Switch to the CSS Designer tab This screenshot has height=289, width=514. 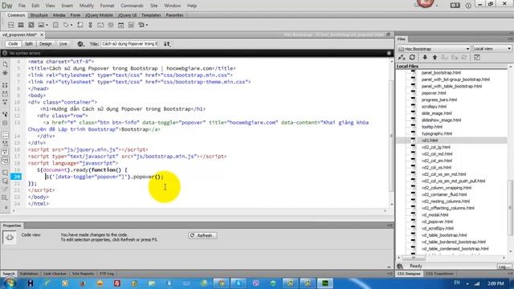click(x=409, y=274)
